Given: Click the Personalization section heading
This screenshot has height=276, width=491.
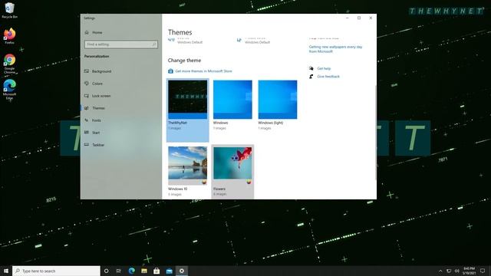Looking at the screenshot, I should pyautogui.click(x=97, y=56).
